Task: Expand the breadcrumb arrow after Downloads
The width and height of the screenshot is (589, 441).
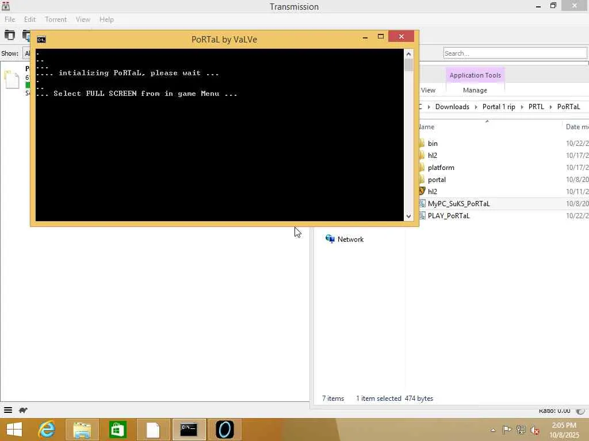Action: point(476,107)
